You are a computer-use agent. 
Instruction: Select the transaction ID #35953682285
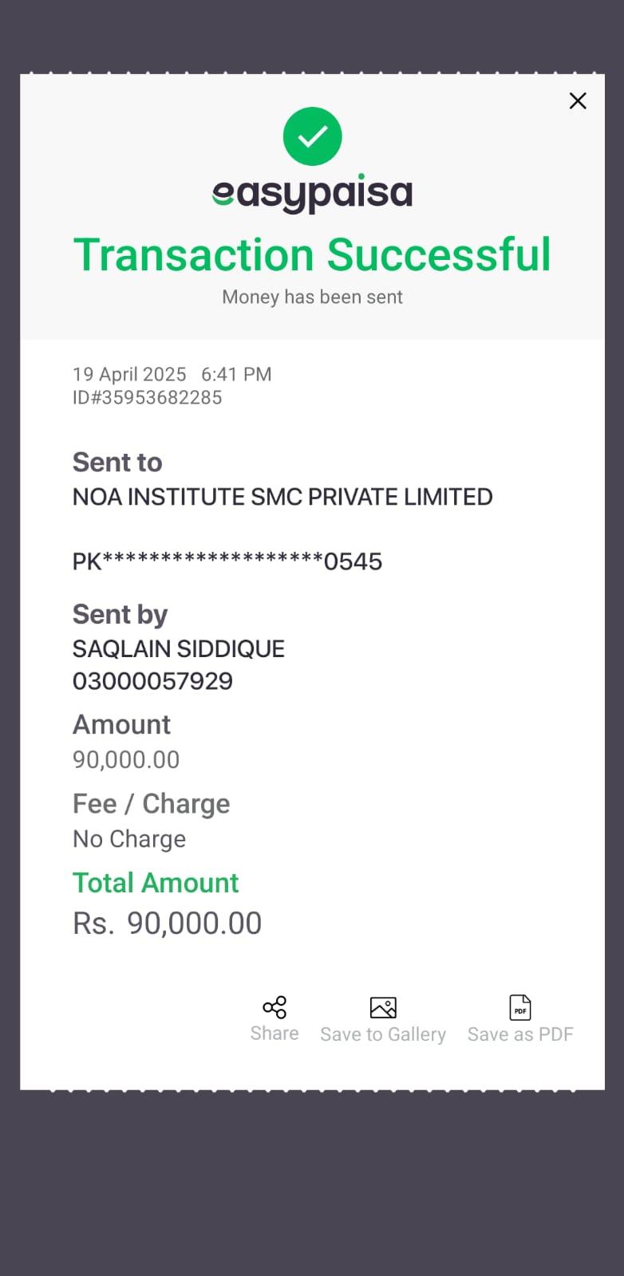[x=148, y=398]
